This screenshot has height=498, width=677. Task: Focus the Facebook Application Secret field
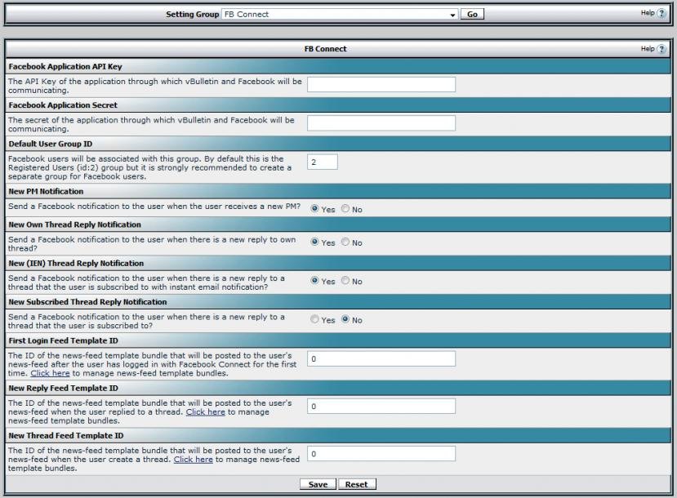381,123
